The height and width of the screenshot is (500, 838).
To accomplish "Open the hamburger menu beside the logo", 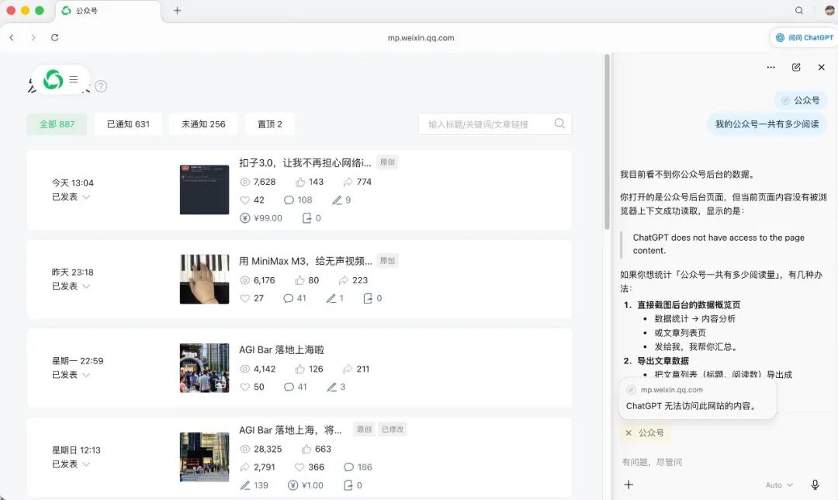I will pyautogui.click(x=74, y=79).
